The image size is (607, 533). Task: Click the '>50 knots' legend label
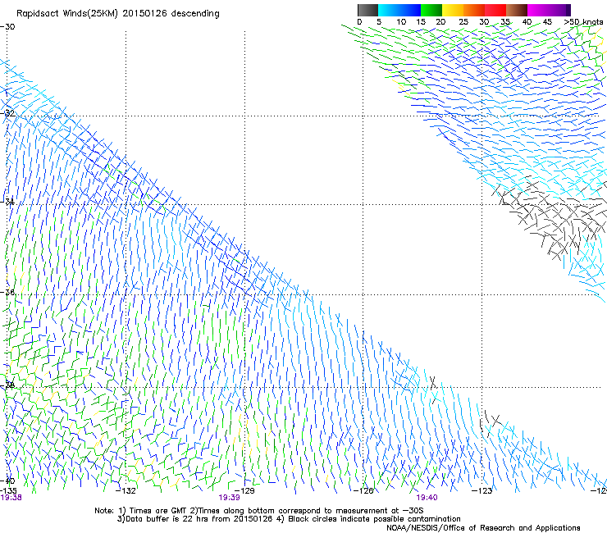coord(583,22)
